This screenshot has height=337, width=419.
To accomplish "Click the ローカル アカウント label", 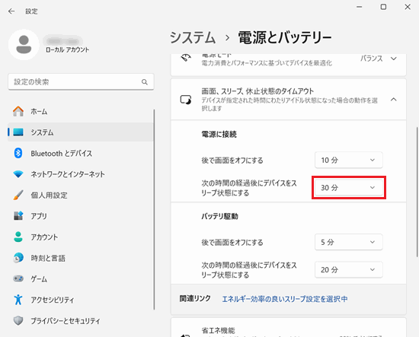I will click(67, 50).
